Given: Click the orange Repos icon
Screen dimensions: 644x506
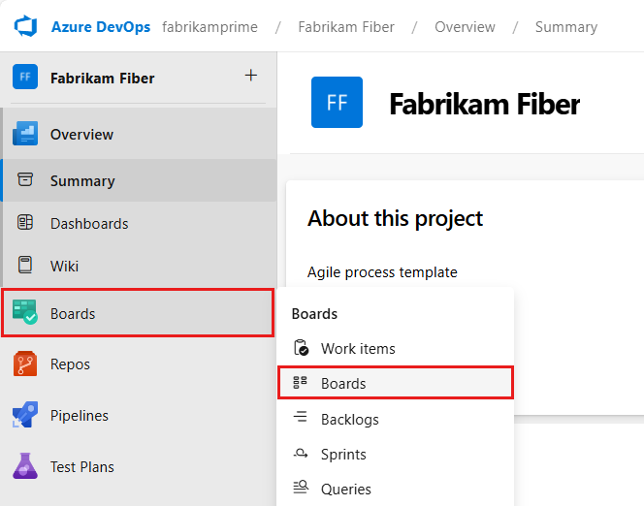Looking at the screenshot, I should pyautogui.click(x=25, y=364).
